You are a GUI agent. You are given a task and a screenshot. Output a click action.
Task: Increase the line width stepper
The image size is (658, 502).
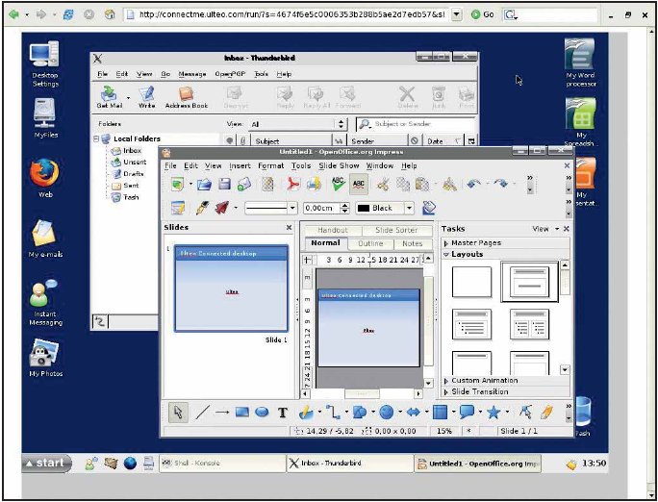coord(345,205)
